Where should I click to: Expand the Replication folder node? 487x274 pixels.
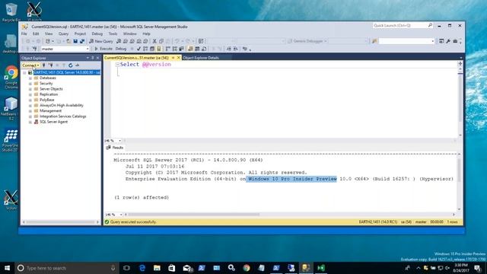tap(30, 94)
